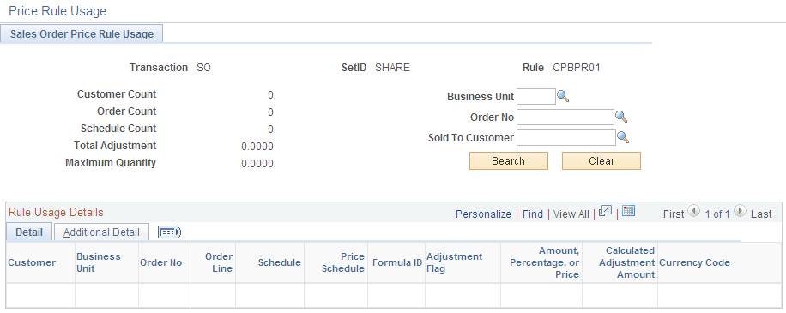Image resolution: width=786 pixels, height=313 pixels.
Task: Select SetID value SHARE
Action: (x=392, y=68)
